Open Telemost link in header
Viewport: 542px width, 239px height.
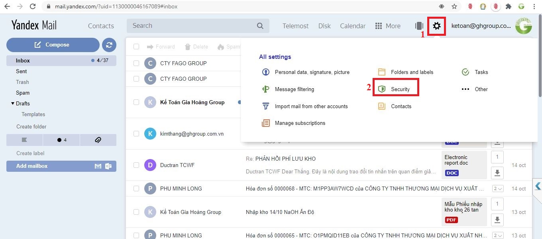tap(296, 26)
